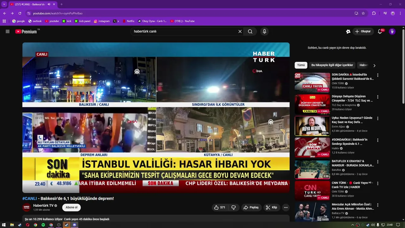
Task: Open the Habertürk TV channel name
Action: click(43, 206)
